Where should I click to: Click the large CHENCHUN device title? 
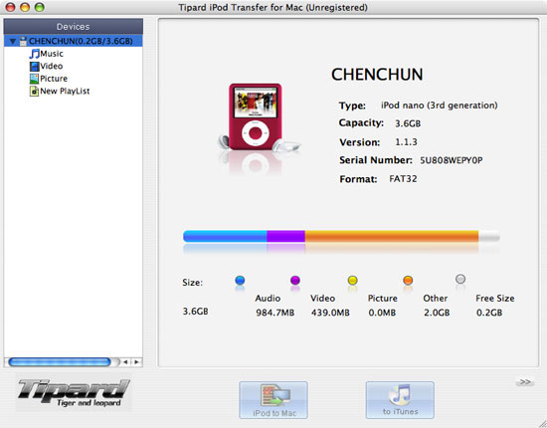377,75
